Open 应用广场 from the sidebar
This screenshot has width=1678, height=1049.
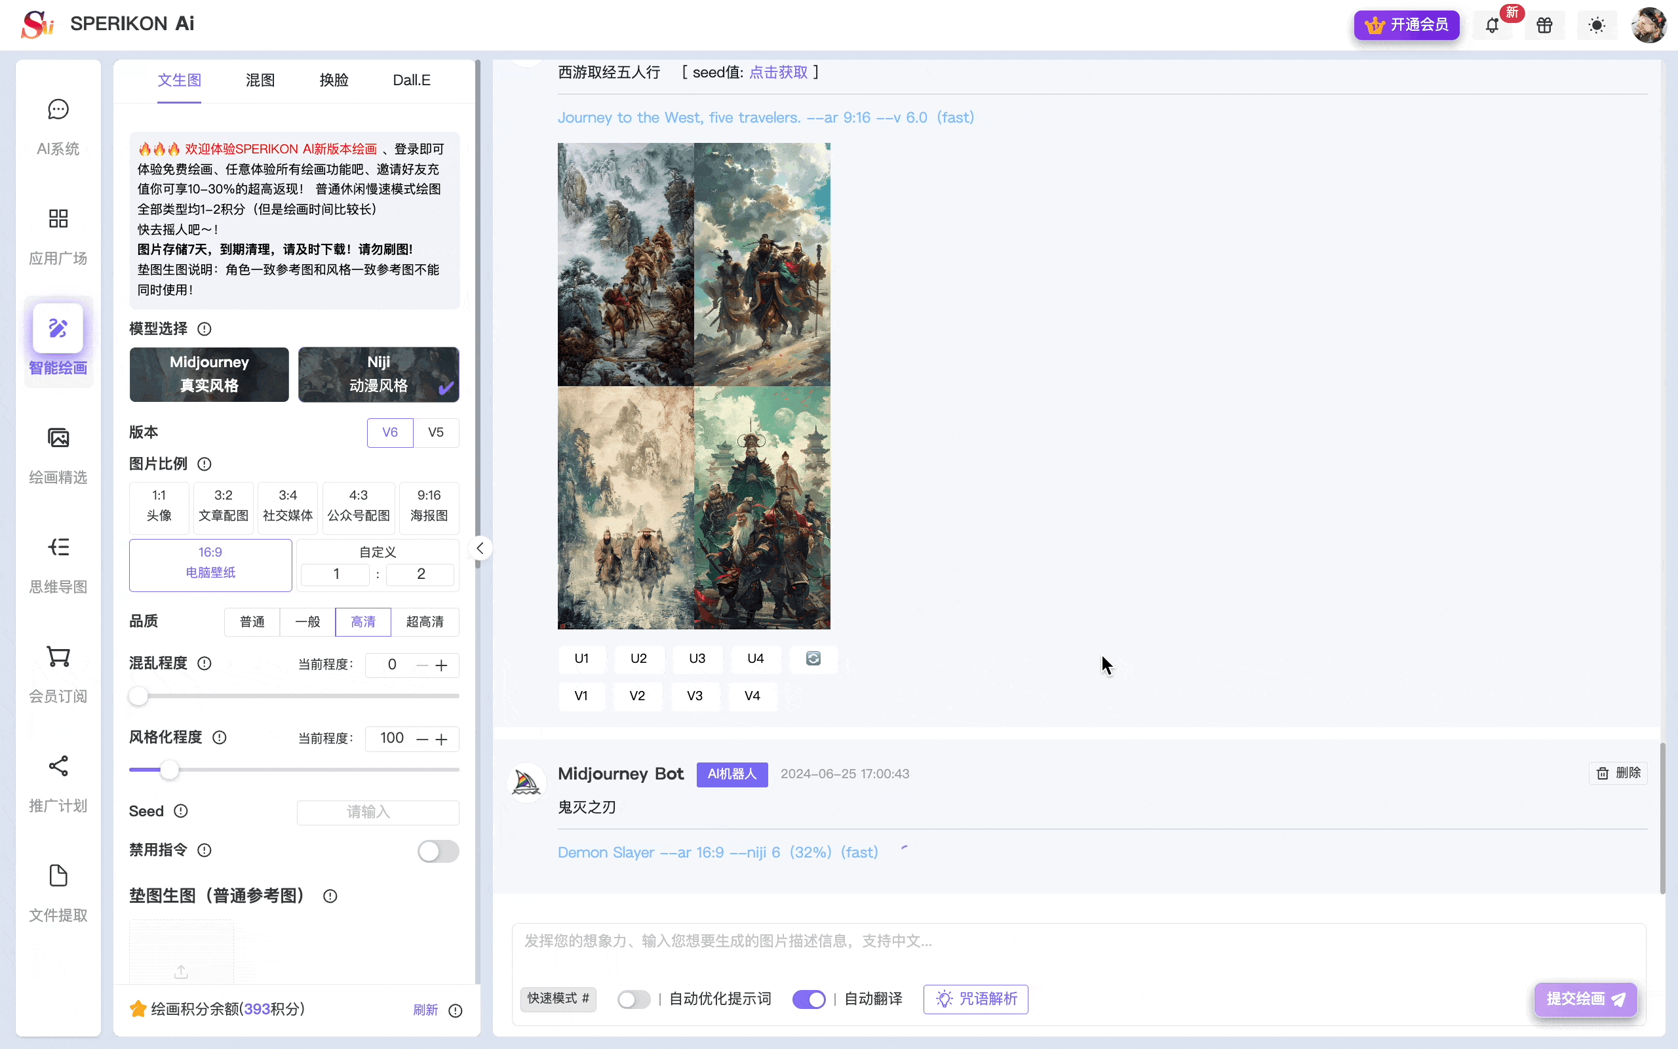pos(58,234)
